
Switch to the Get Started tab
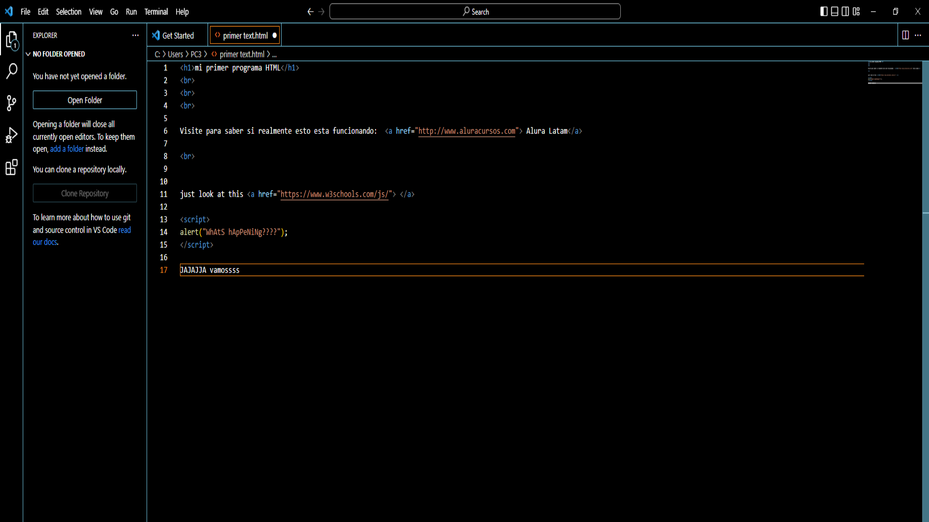(177, 35)
